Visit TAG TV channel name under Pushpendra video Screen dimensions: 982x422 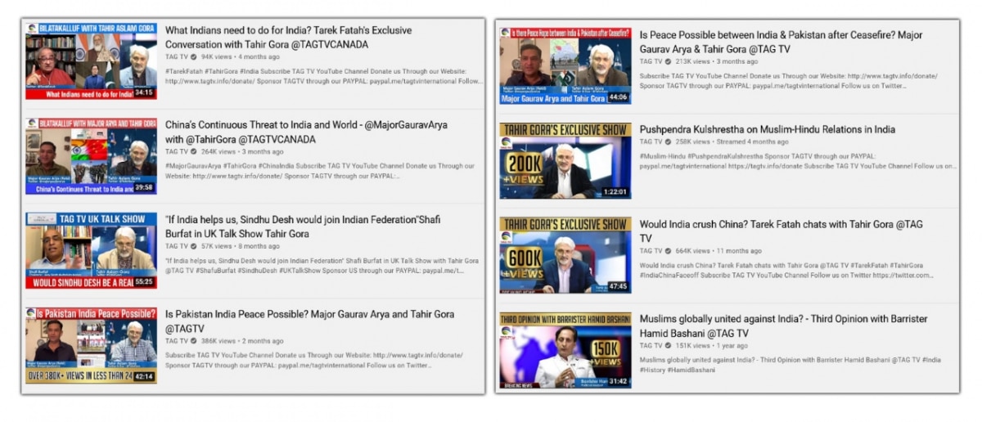pos(651,142)
